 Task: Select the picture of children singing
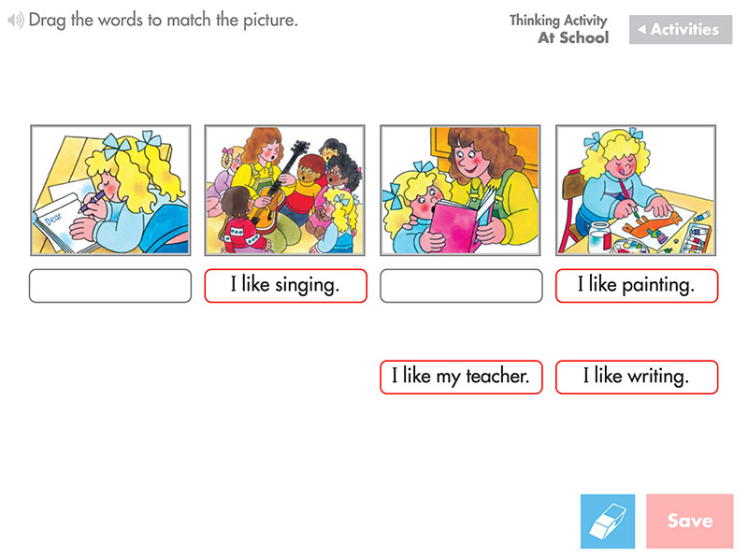284,190
